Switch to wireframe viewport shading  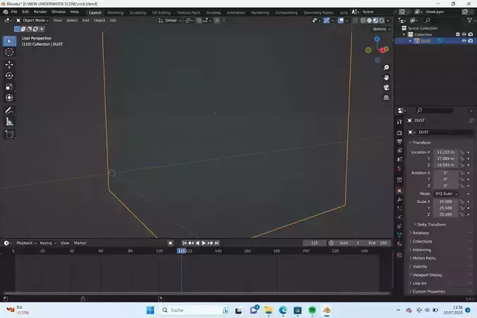pos(363,20)
